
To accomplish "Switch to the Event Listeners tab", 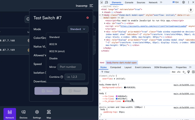I will 143,67.
